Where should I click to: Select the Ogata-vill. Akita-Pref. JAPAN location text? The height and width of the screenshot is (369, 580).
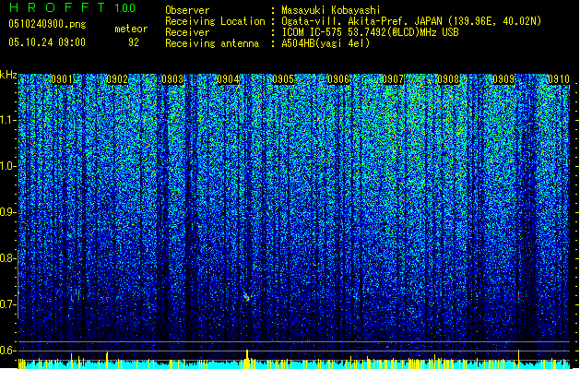411,21
